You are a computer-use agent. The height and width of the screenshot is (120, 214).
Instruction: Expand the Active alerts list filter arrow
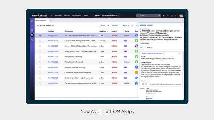pos(38,25)
